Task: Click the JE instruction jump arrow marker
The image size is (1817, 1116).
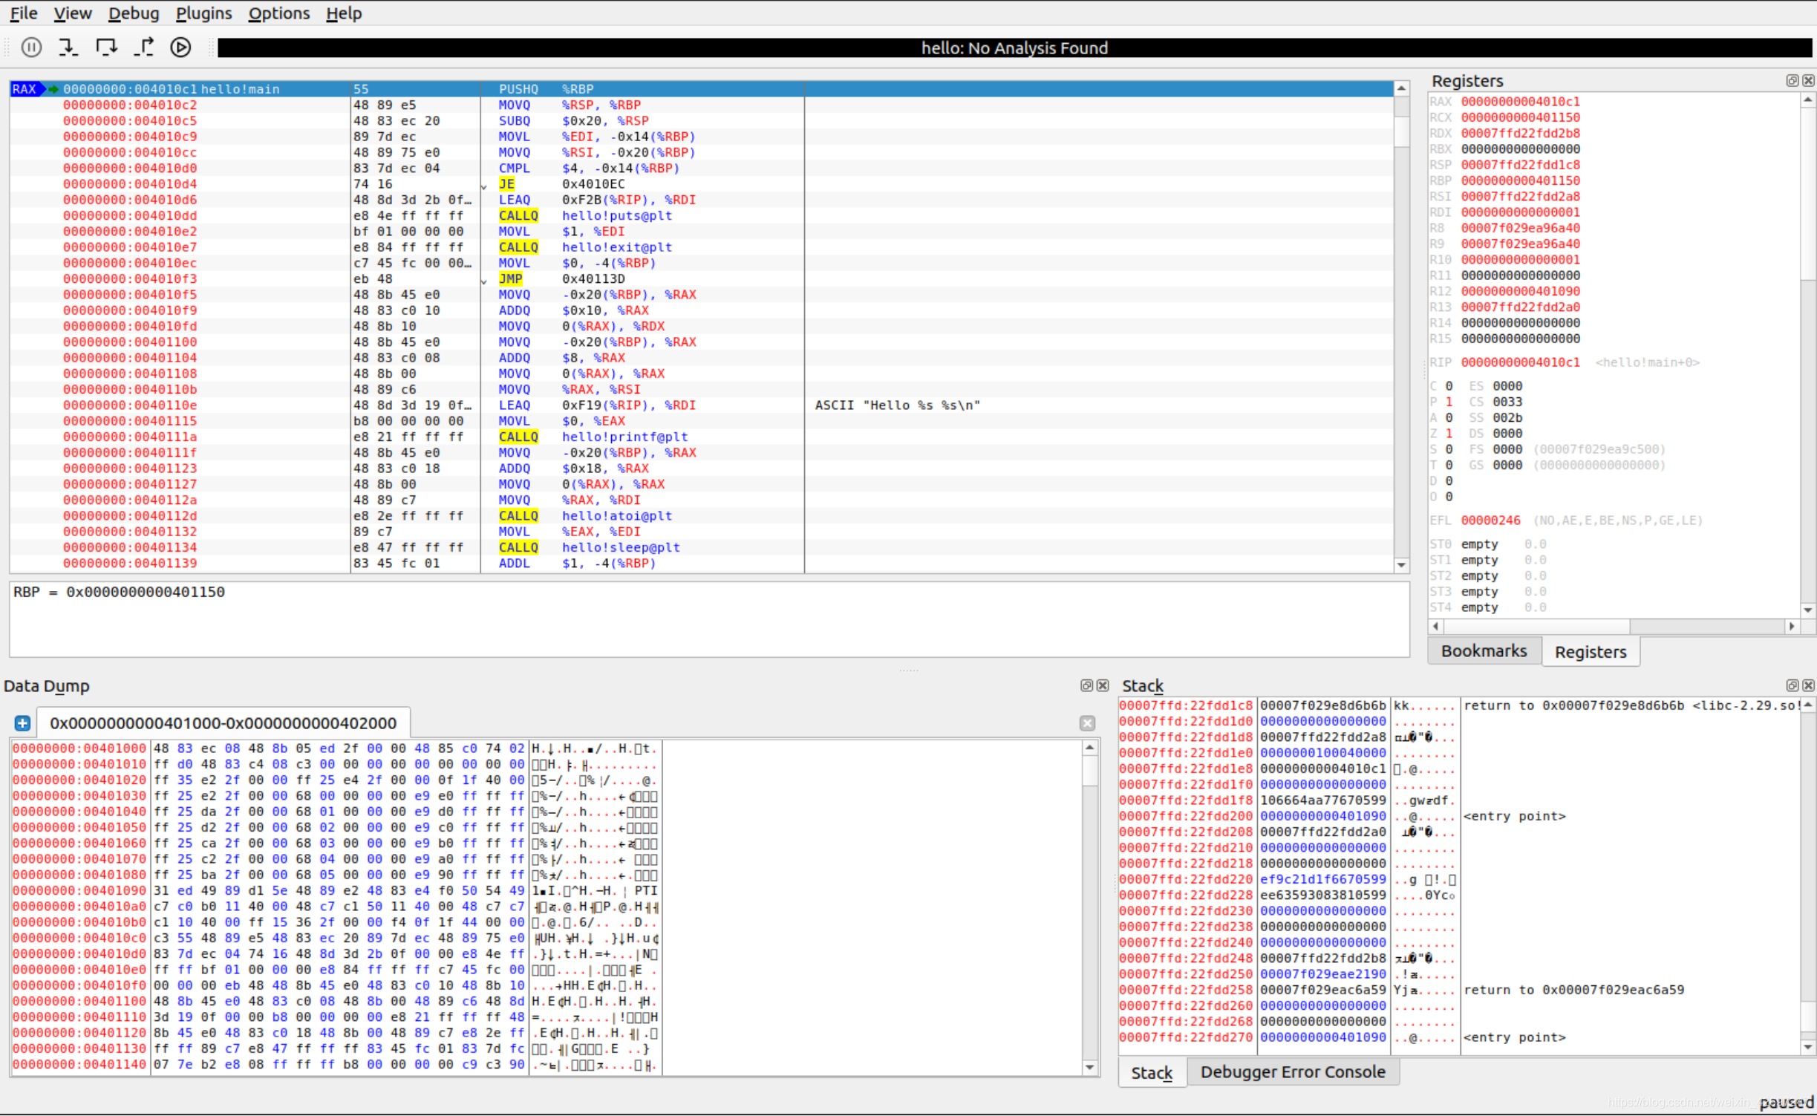Action: [x=484, y=186]
